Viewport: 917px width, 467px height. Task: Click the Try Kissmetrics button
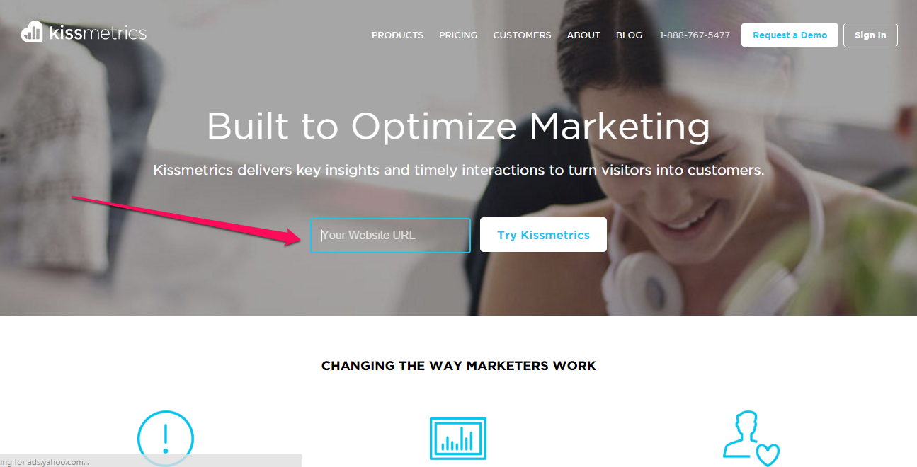pos(543,235)
